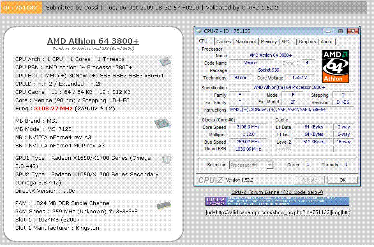Image resolution: width=374 pixels, height=247 pixels.
Task: Switch to the Mainboard tab
Action: pyautogui.click(x=246, y=42)
